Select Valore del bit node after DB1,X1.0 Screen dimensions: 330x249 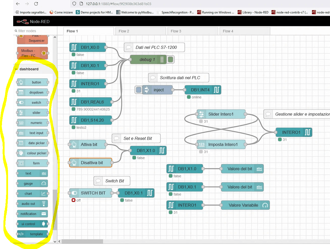click(242, 169)
